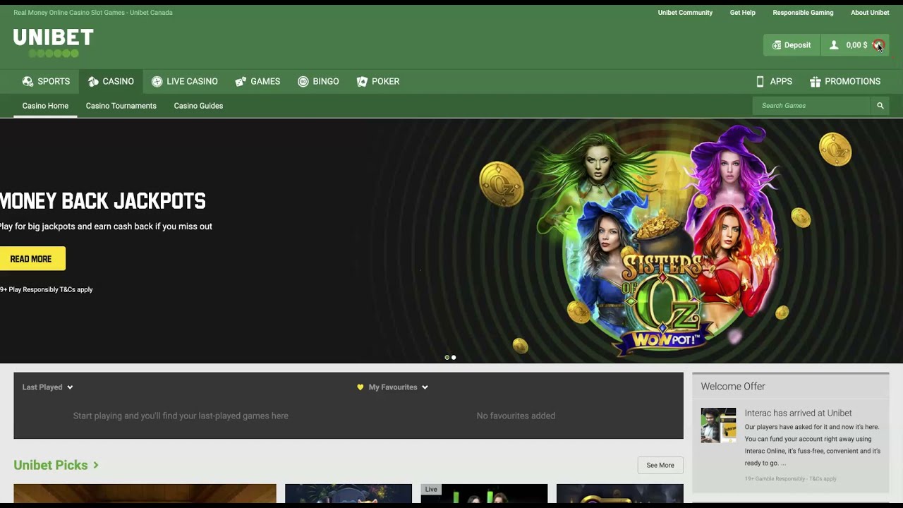
Task: Open the Live Casino section
Action: point(185,82)
